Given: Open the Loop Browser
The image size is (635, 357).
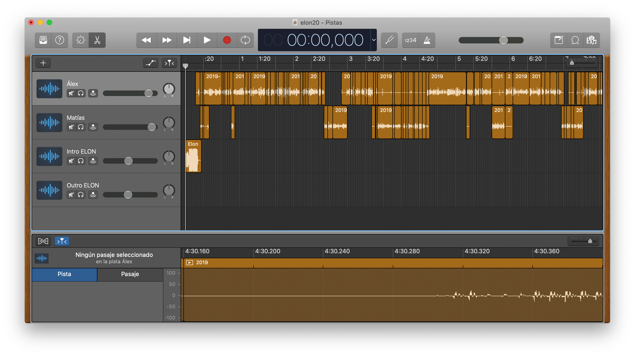Looking at the screenshot, I should 575,40.
